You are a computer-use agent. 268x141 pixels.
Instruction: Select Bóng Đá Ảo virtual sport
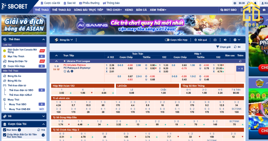pyautogui.click(x=14, y=76)
